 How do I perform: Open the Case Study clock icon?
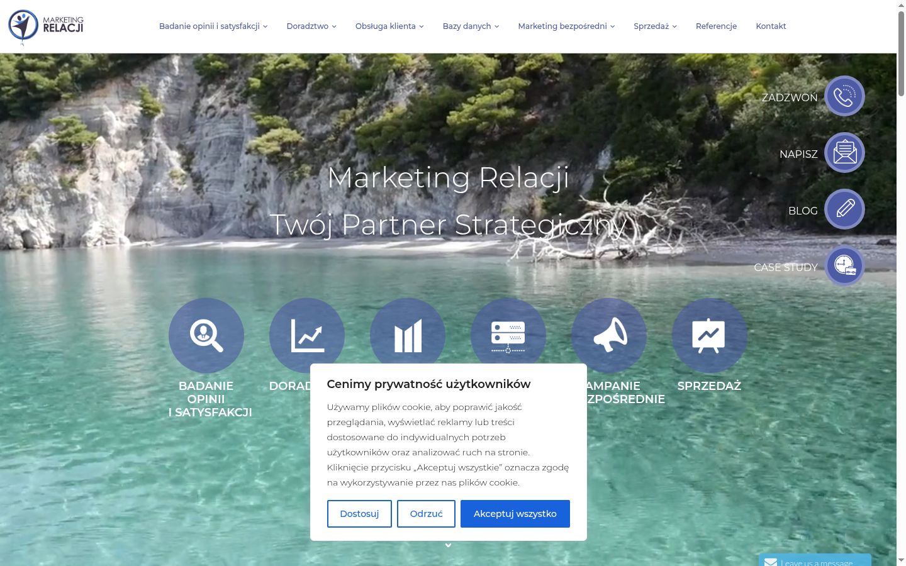pos(844,266)
